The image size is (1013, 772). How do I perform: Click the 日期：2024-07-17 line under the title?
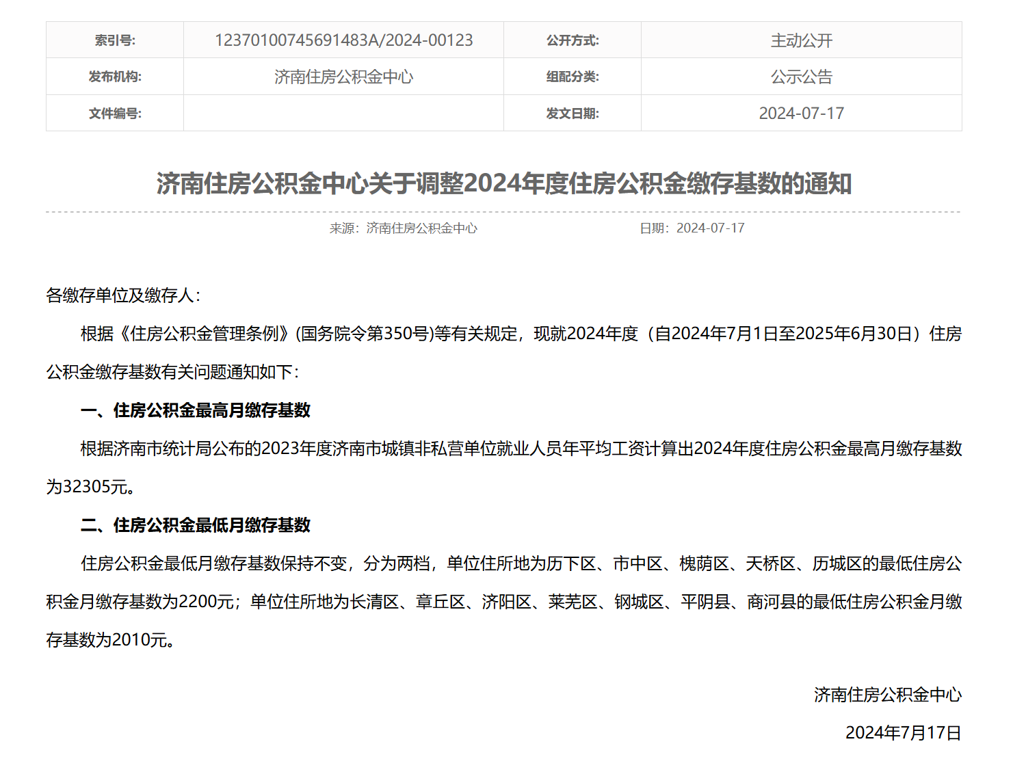click(692, 228)
